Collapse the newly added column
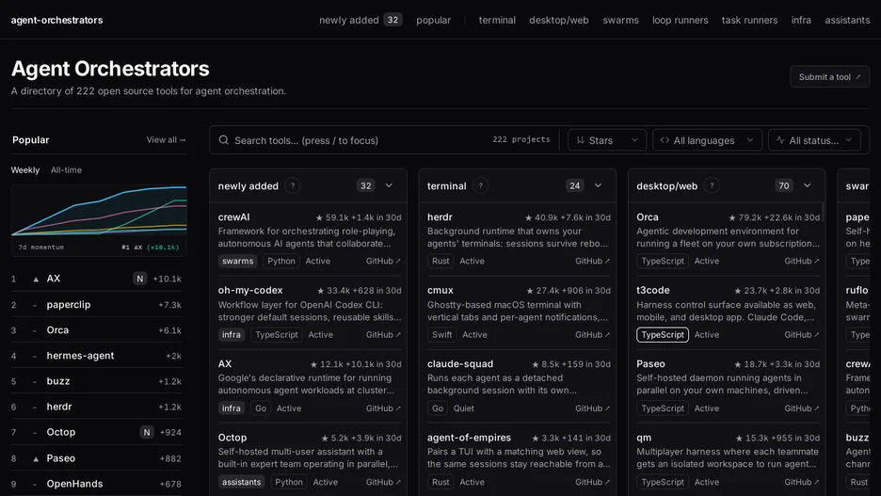Image resolution: width=881 pixels, height=496 pixels. pyautogui.click(x=389, y=185)
